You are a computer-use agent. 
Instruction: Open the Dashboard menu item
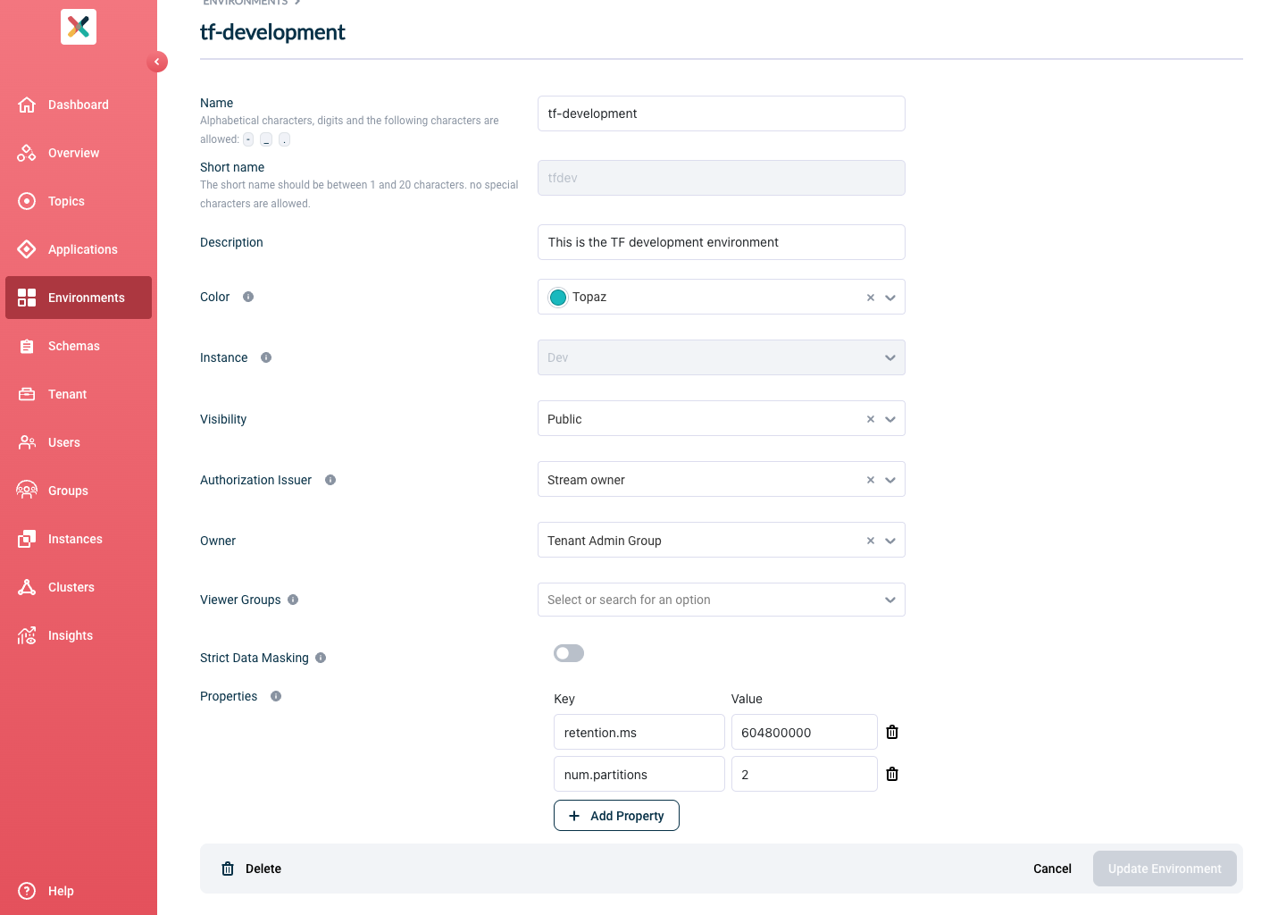coord(79,105)
